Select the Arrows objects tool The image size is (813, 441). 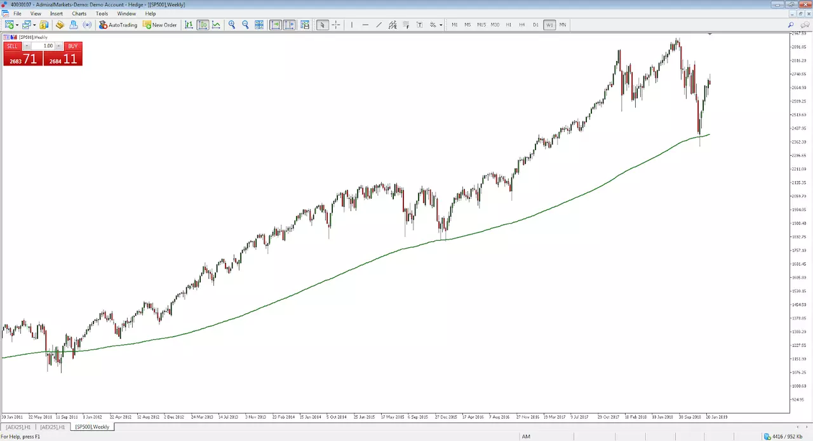tap(433, 25)
